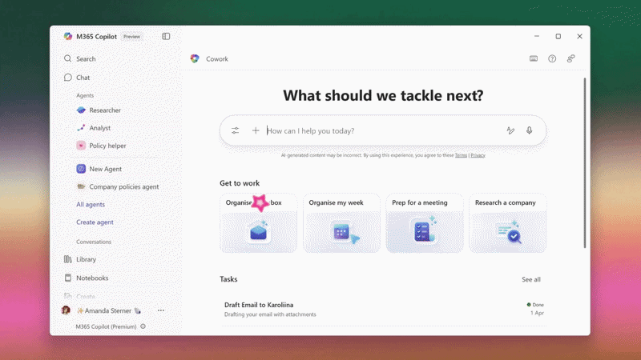The height and width of the screenshot is (360, 641).
Task: Toggle the sidebar collapse icon
Action: tap(166, 36)
